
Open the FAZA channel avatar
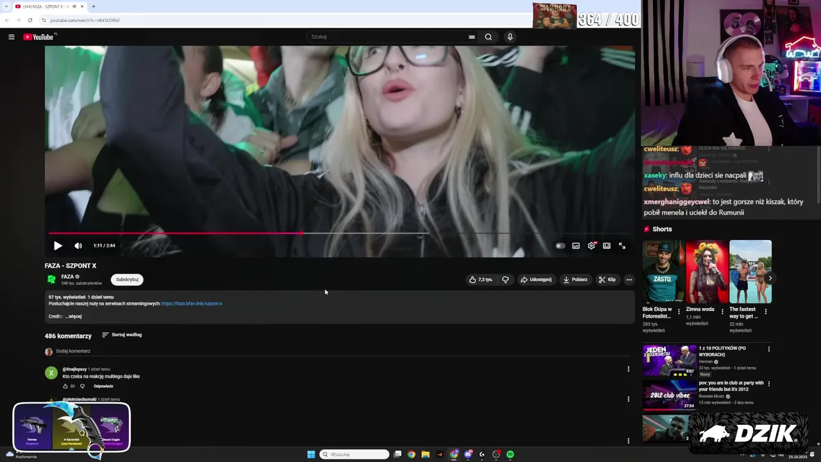click(51, 279)
